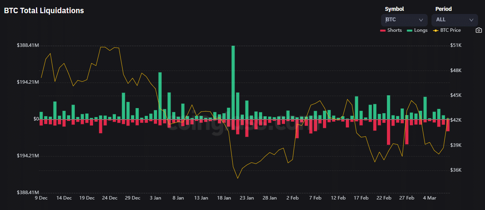Click the large red shorts bar near 22 Feb
Viewport: 485px width, 210px height.
[x=388, y=132]
